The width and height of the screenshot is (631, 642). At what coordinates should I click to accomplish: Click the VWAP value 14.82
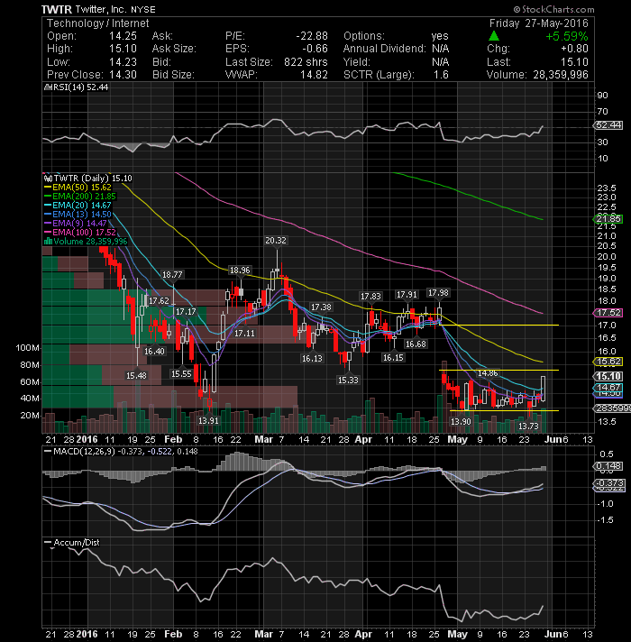pos(314,75)
